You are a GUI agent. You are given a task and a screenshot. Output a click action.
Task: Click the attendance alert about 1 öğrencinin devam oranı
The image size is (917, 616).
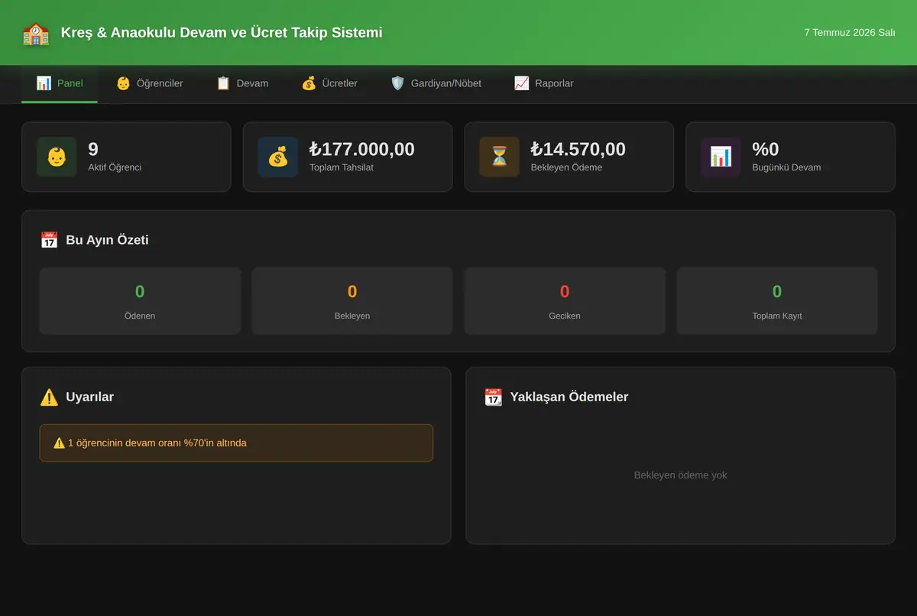(236, 443)
